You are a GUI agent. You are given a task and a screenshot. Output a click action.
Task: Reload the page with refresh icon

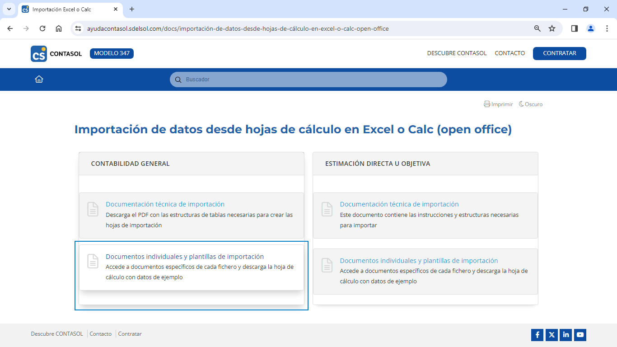pyautogui.click(x=42, y=28)
